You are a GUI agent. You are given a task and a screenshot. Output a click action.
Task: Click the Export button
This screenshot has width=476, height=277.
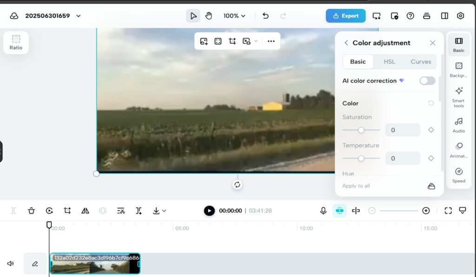coord(345,16)
